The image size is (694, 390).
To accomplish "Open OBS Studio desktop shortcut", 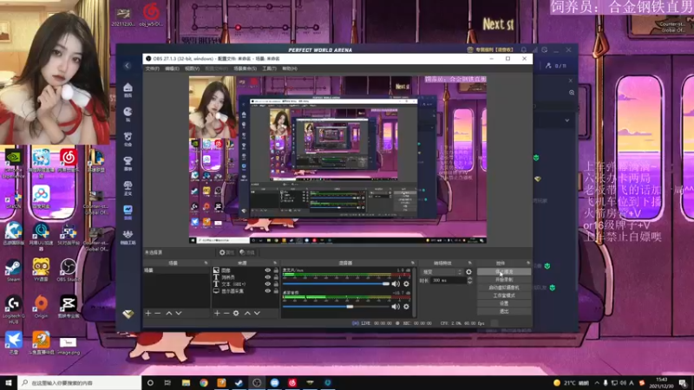I will 69,270.
